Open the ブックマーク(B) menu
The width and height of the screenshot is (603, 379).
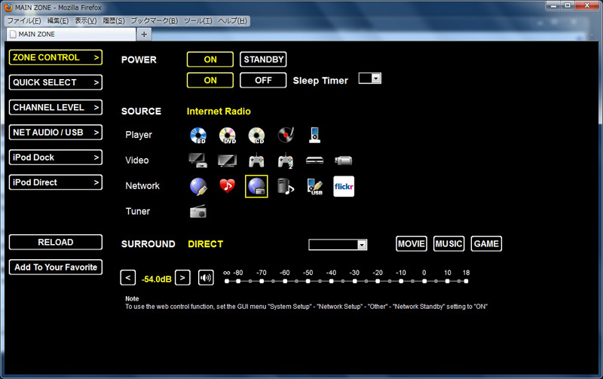tap(155, 21)
